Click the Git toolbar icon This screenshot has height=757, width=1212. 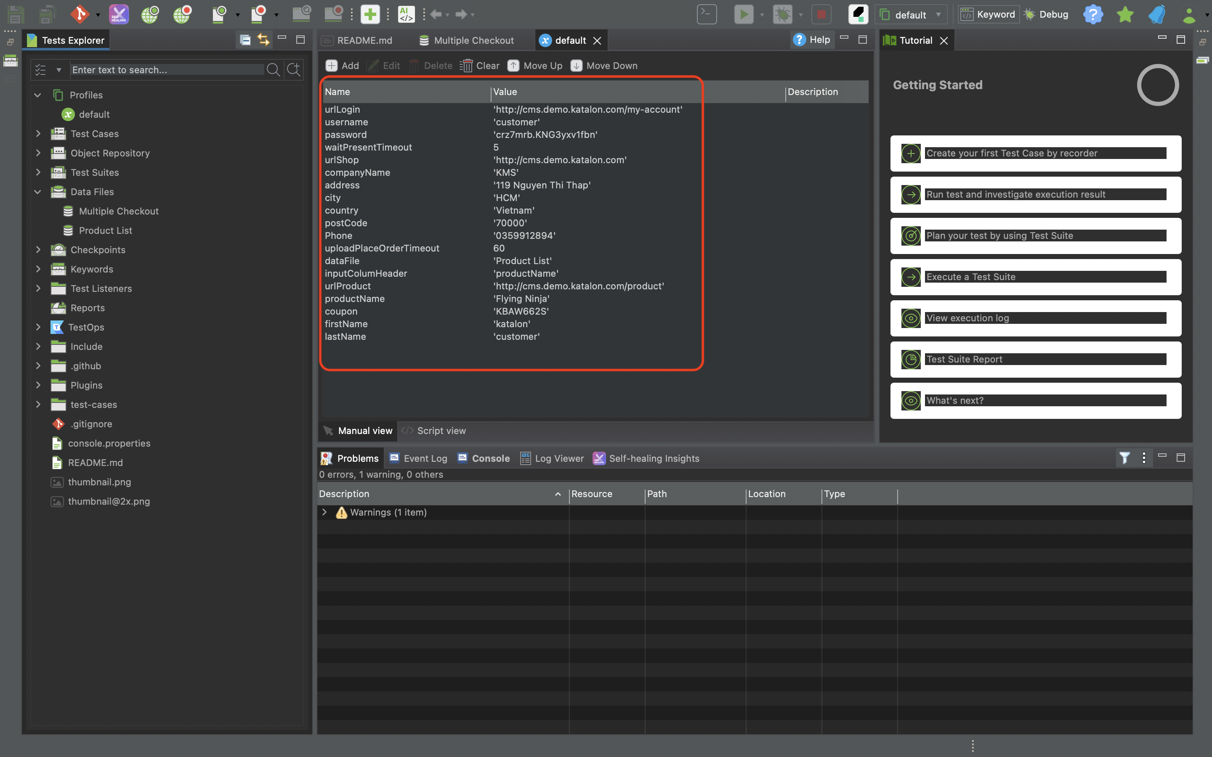click(79, 14)
